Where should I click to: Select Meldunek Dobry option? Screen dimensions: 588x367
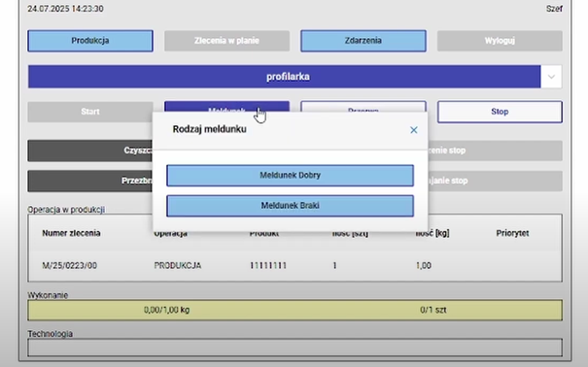pyautogui.click(x=290, y=176)
